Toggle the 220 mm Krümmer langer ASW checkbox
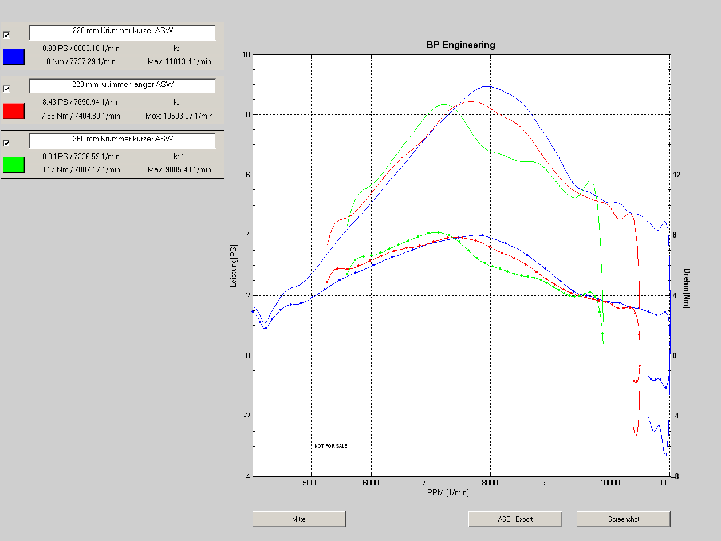Screen dimensions: 721x541 click(7, 89)
